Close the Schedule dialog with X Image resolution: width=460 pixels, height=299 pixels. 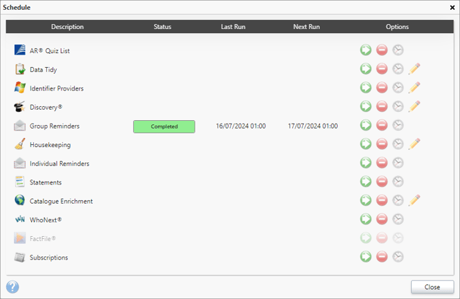(452, 8)
